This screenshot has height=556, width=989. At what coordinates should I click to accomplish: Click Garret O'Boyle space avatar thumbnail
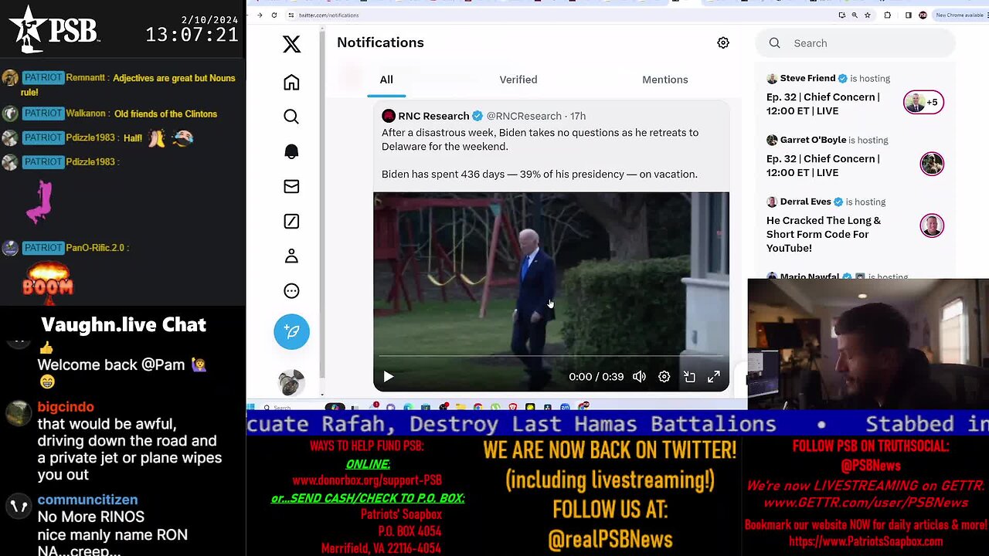(932, 164)
